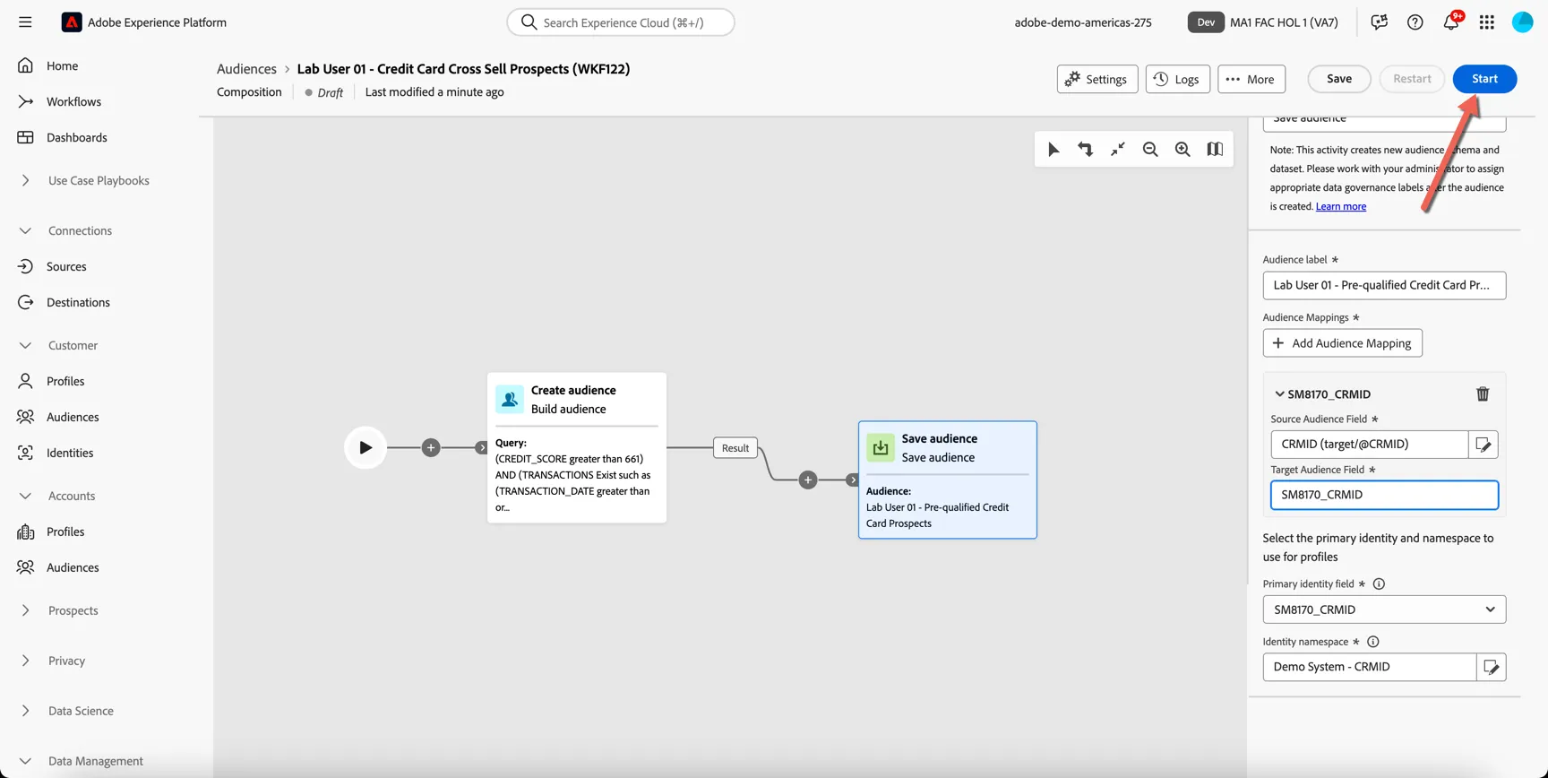Show Primary identity field info tooltip
Image resolution: width=1548 pixels, height=778 pixels.
click(x=1379, y=584)
